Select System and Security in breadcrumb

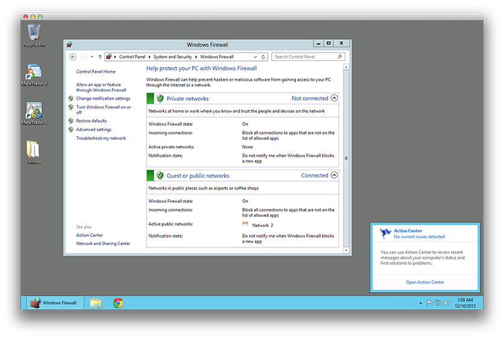[x=172, y=57]
